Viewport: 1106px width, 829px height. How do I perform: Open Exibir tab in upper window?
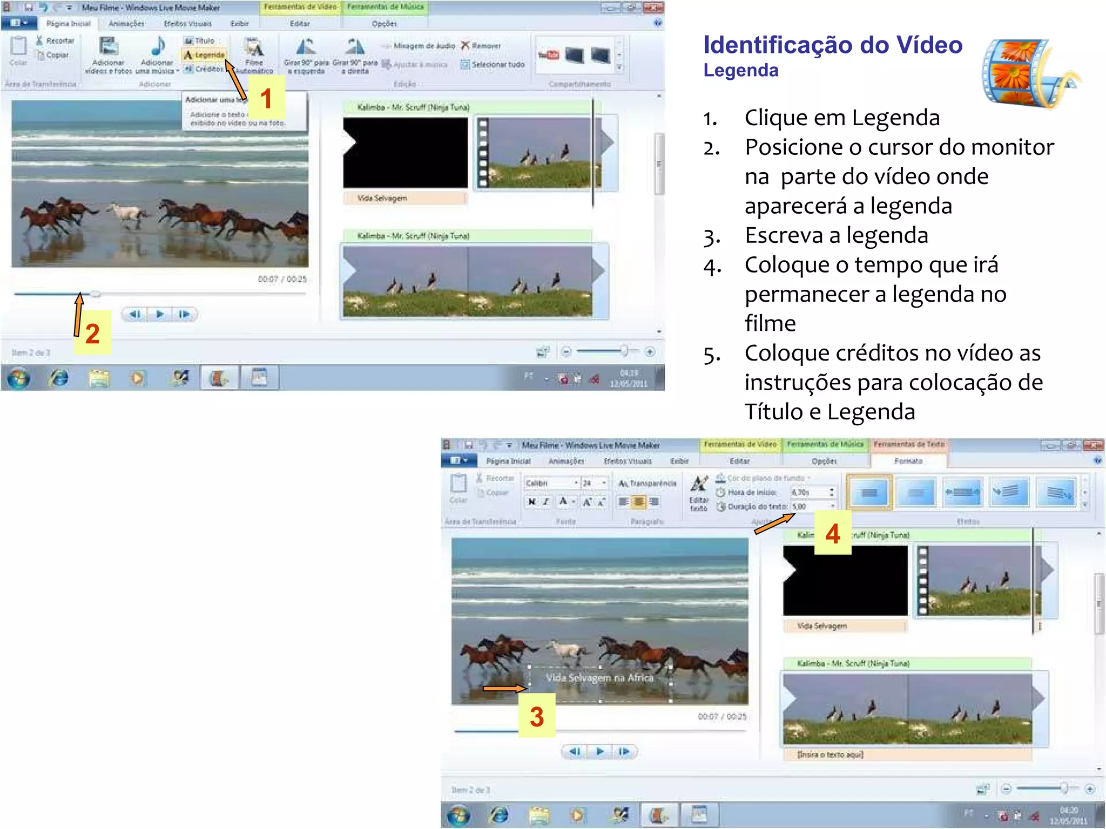239,24
